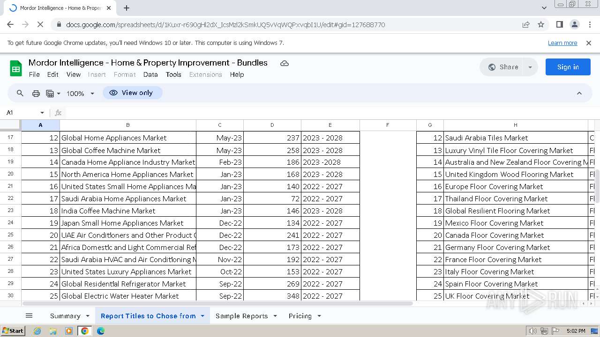Open the View menu
The height and width of the screenshot is (337, 600).
[74, 74]
